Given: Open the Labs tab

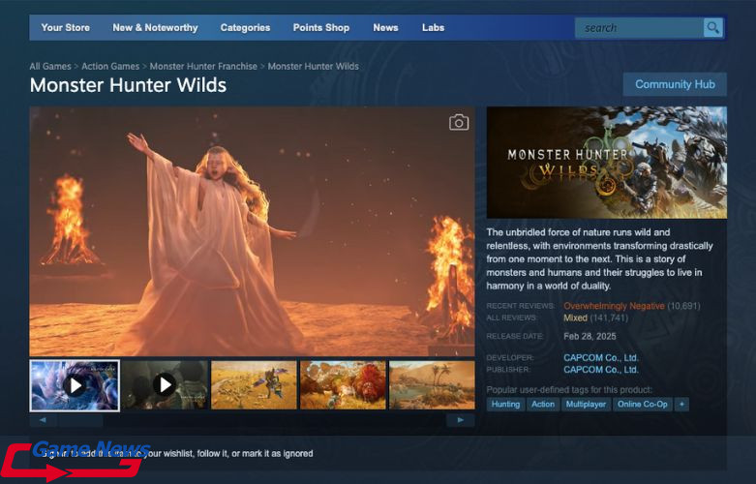Looking at the screenshot, I should [x=433, y=28].
